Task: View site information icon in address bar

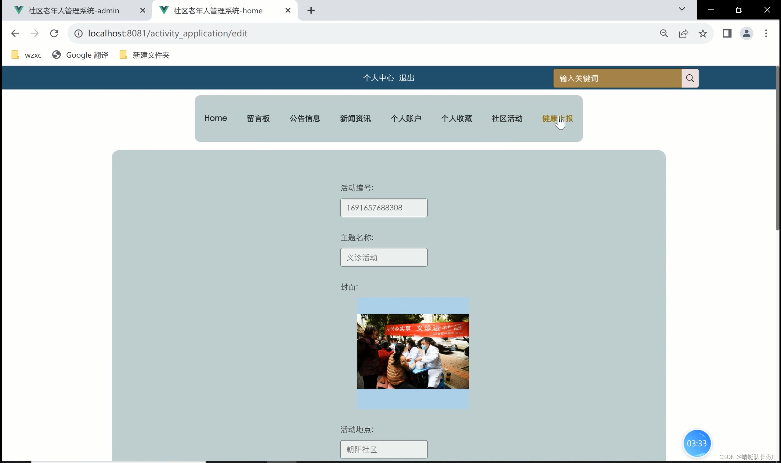Action: (x=78, y=34)
